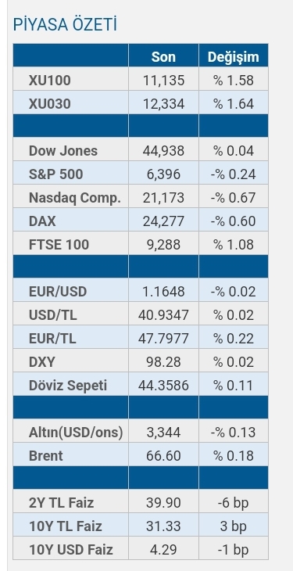Image resolution: width=293 pixels, height=571 pixels.
Task: Open the 2Y TL Faiz row
Action: coord(141,503)
